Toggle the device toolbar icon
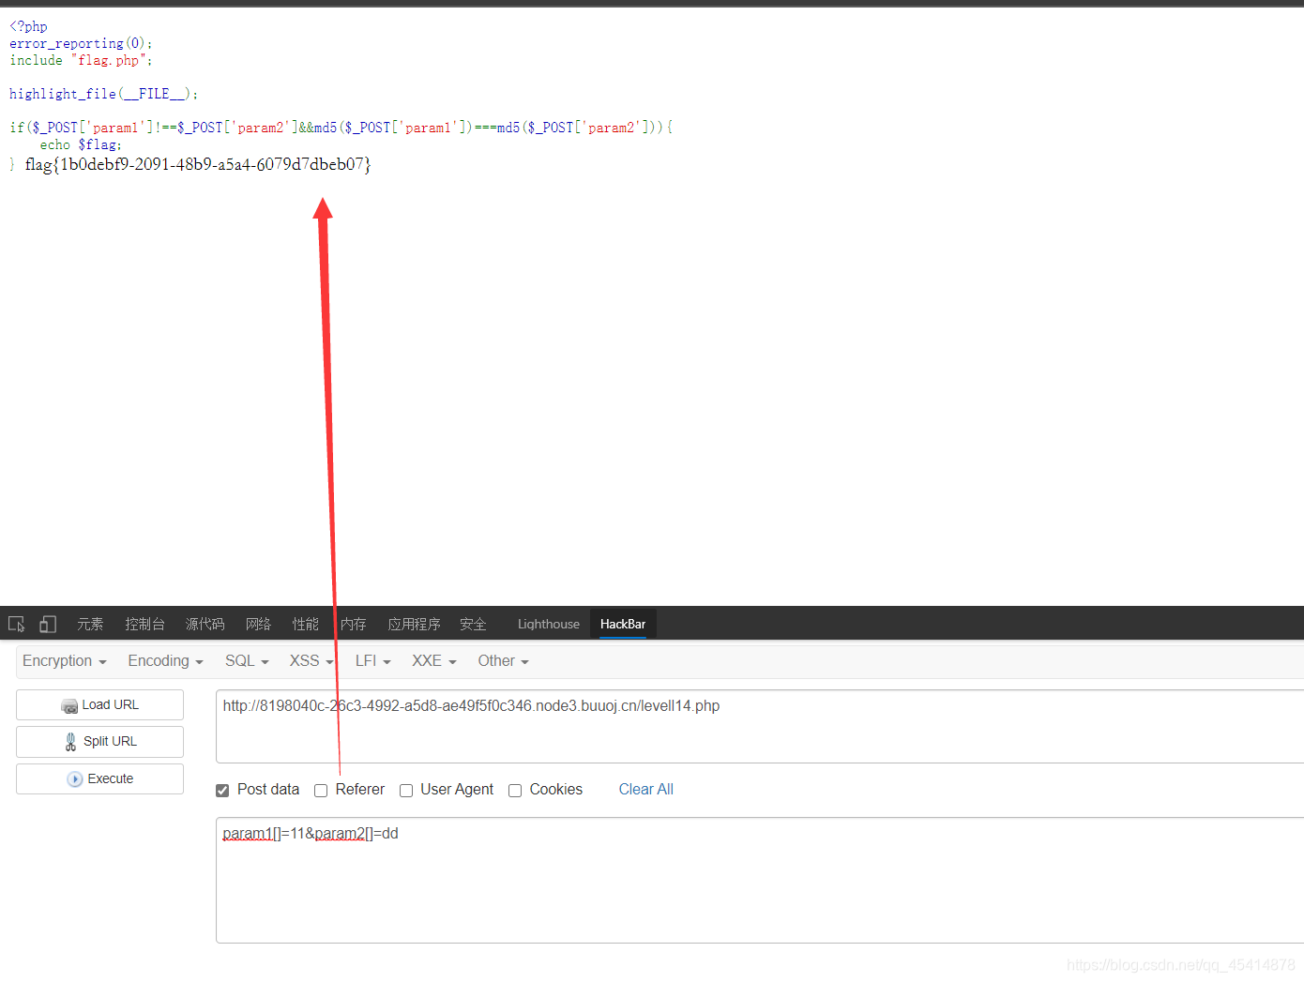Viewport: 1304px width, 982px height. coord(48,624)
